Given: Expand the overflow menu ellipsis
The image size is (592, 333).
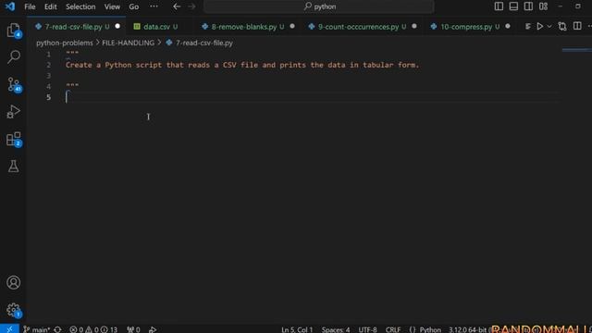Looking at the screenshot, I should point(154,6).
